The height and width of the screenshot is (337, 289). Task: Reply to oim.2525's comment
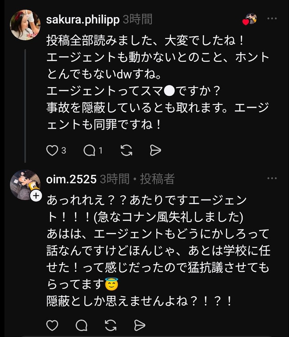(x=81, y=325)
